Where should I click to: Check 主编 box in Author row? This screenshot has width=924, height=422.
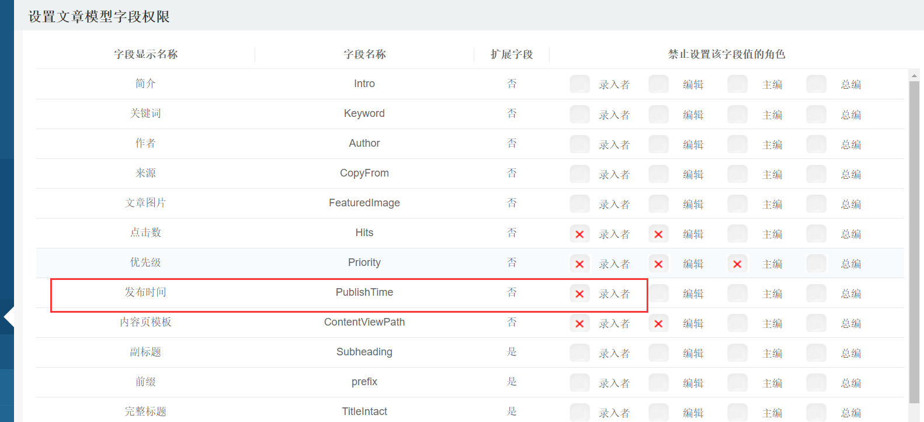coord(737,144)
